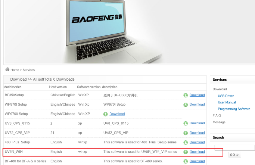Click the home icon in breadcrumb
The height and width of the screenshot is (165, 255).
7,69
